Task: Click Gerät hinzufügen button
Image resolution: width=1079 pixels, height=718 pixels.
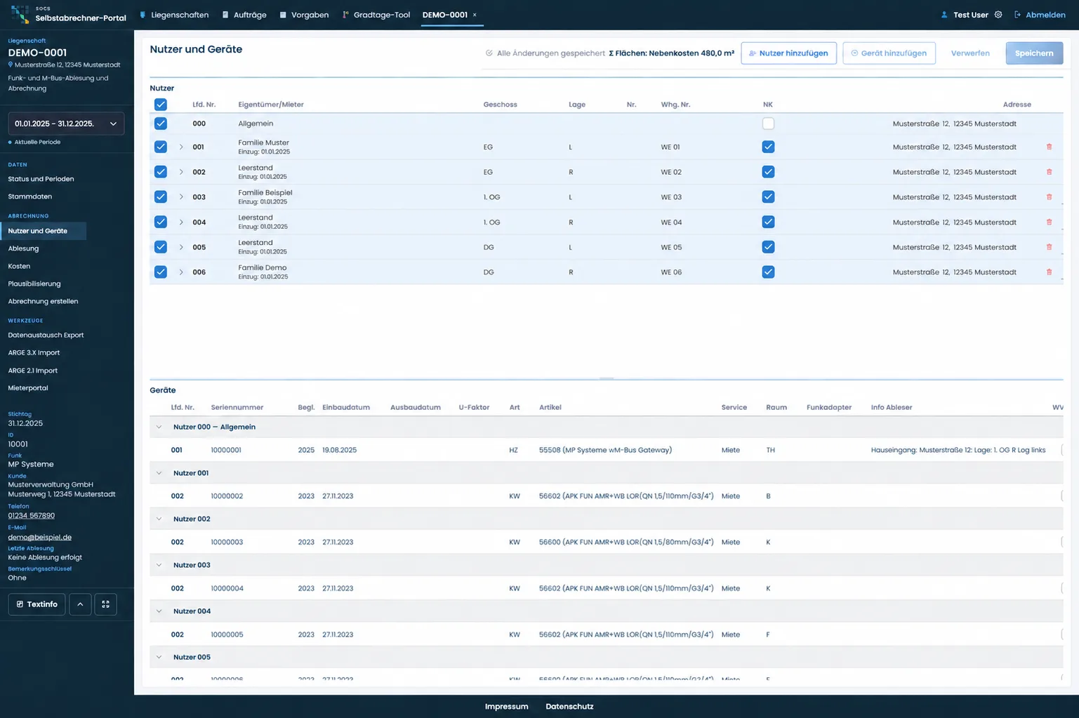Action: [x=889, y=53]
